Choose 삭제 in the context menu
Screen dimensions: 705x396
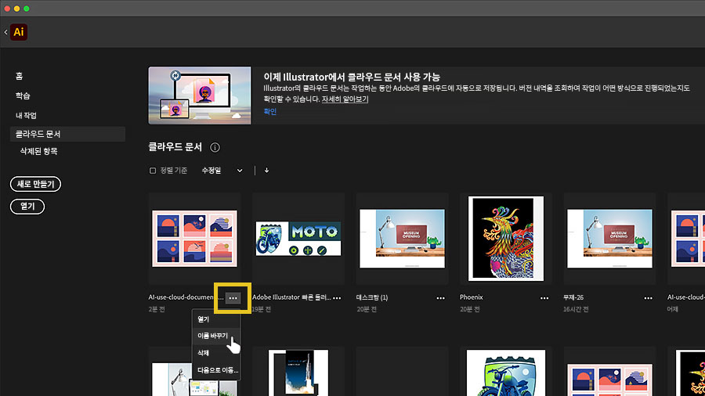[x=216, y=353]
